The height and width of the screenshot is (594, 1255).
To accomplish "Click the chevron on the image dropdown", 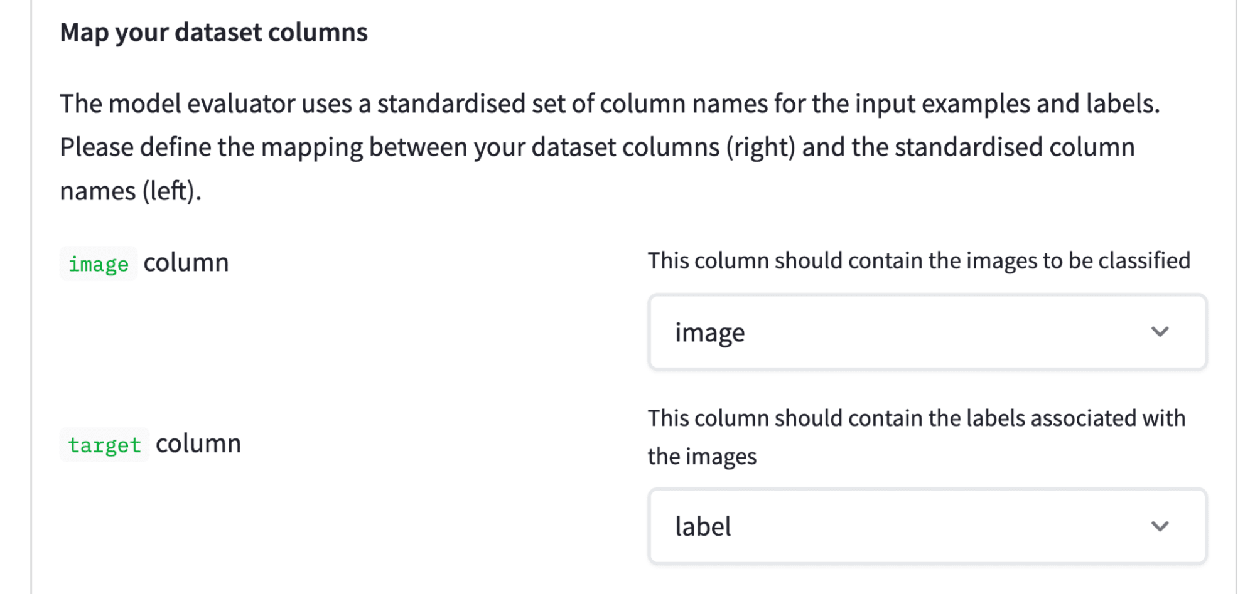I will pos(1160,332).
